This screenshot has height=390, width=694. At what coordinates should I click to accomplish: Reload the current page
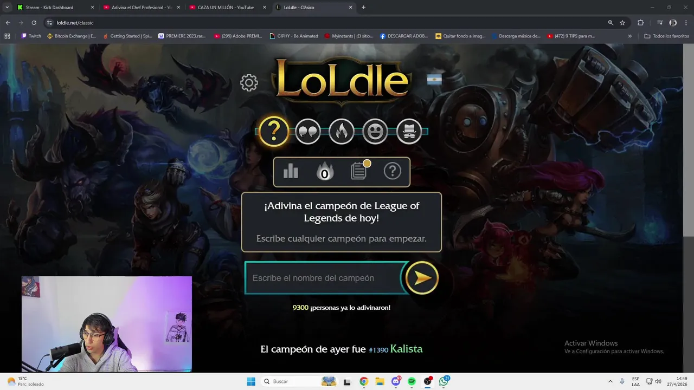click(34, 23)
